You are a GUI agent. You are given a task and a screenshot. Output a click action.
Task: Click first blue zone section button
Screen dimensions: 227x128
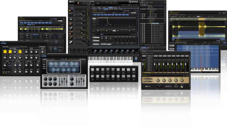click(x=95, y=15)
